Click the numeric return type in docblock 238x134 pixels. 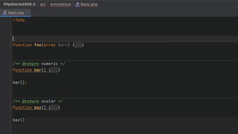coord(49,64)
